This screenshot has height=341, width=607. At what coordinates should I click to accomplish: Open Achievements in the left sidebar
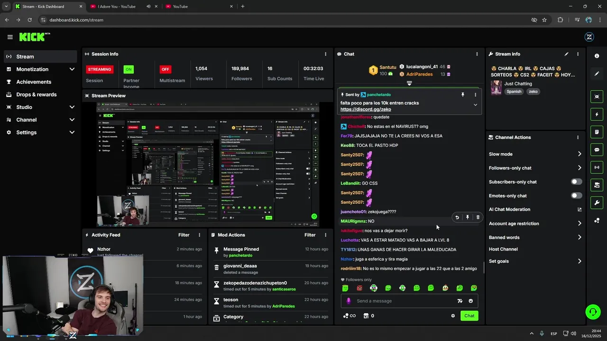(x=40, y=82)
